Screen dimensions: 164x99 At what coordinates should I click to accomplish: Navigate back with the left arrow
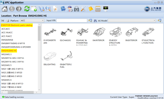point(12,9)
